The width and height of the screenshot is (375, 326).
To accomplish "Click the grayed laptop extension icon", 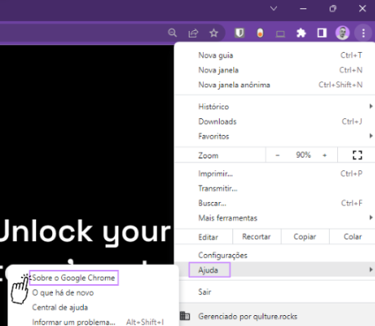I will pyautogui.click(x=280, y=34).
